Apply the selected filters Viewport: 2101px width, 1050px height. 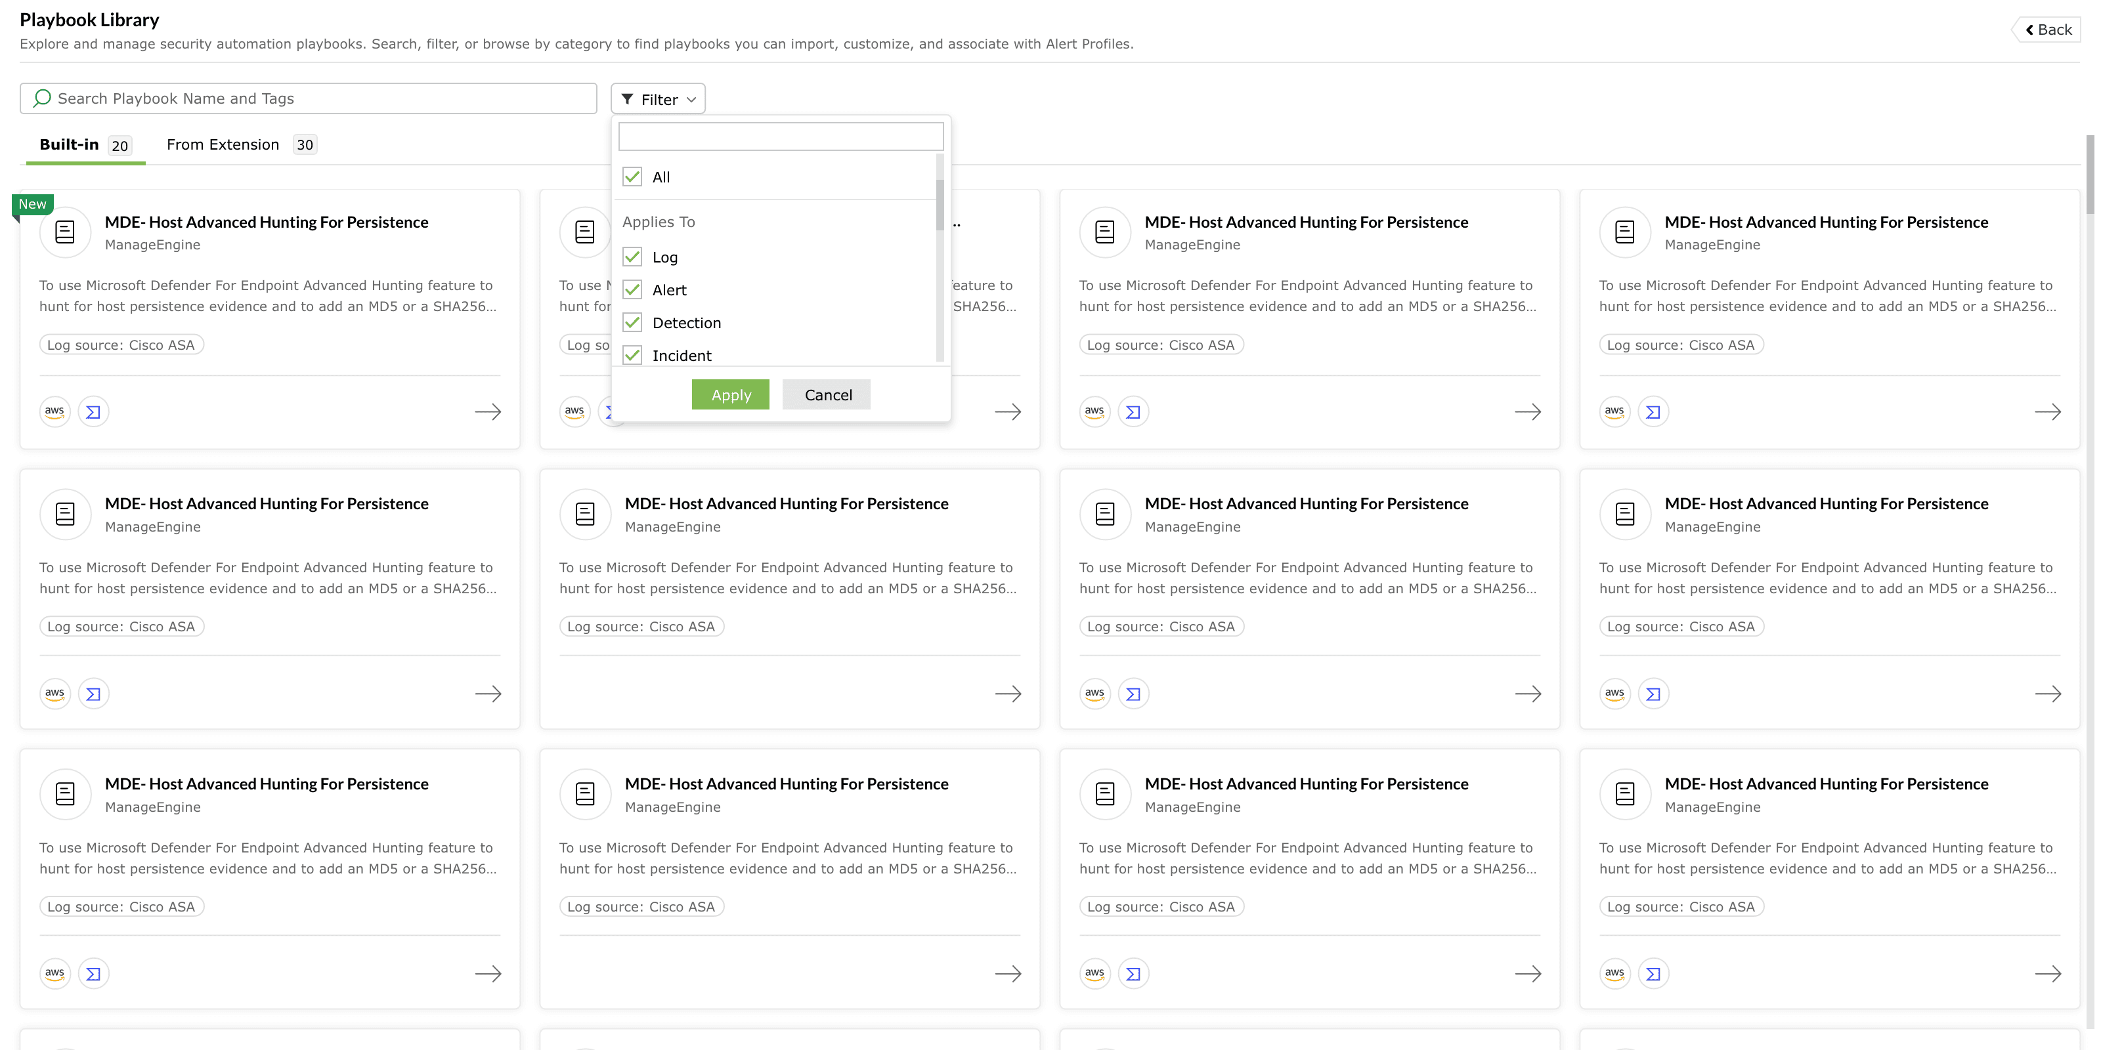(x=730, y=394)
